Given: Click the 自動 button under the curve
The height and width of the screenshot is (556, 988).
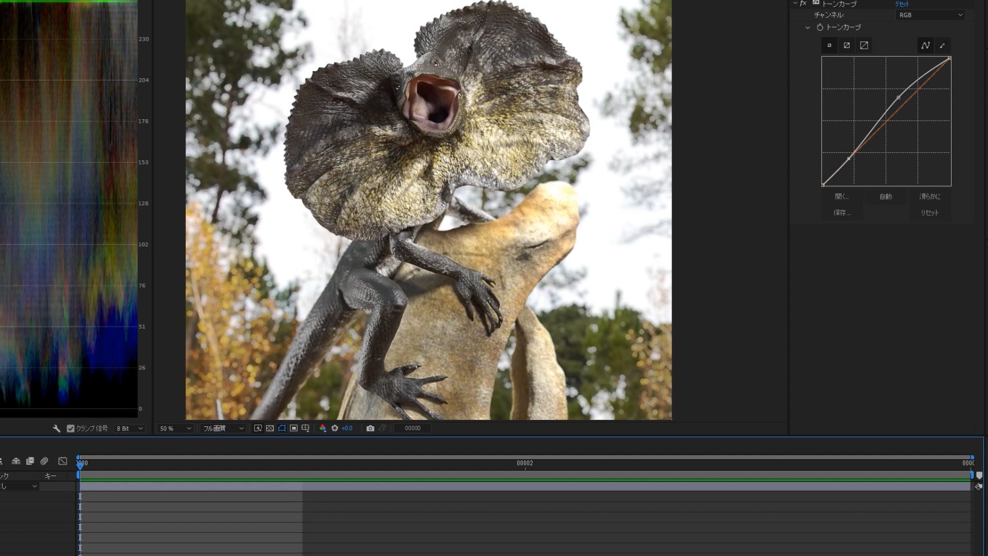Looking at the screenshot, I should [x=886, y=196].
